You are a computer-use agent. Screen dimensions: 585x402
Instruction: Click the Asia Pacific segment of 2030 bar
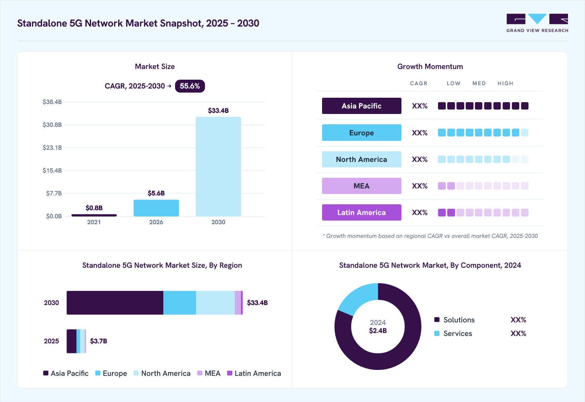click(x=115, y=303)
